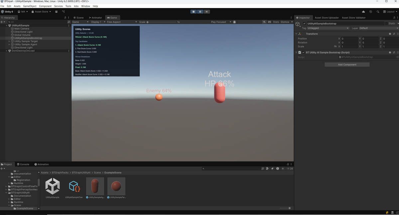
Task: Open the Asset Store dropdown
Action: tap(41, 12)
